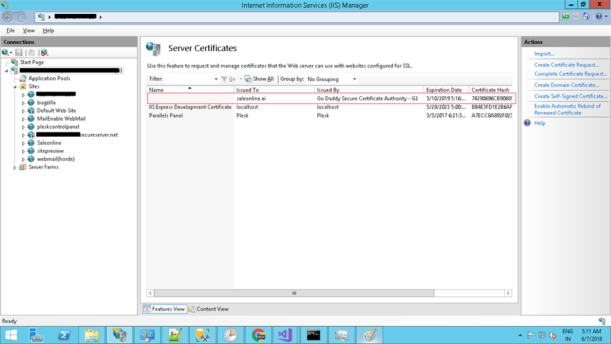Click the Help icon in Actions pane

coord(527,123)
